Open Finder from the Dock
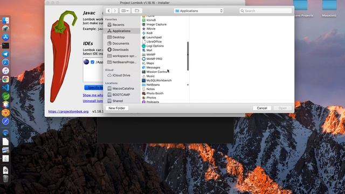Viewport: 345px width, 194px height. coord(5,20)
